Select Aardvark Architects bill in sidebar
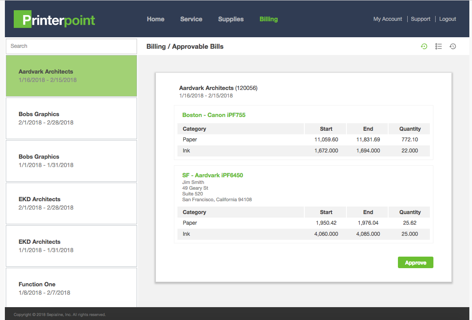 coord(71,76)
